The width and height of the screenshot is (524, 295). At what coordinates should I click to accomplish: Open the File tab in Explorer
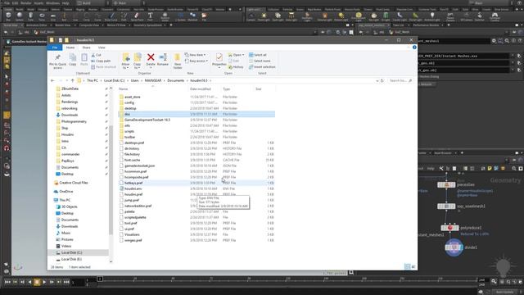(55, 48)
